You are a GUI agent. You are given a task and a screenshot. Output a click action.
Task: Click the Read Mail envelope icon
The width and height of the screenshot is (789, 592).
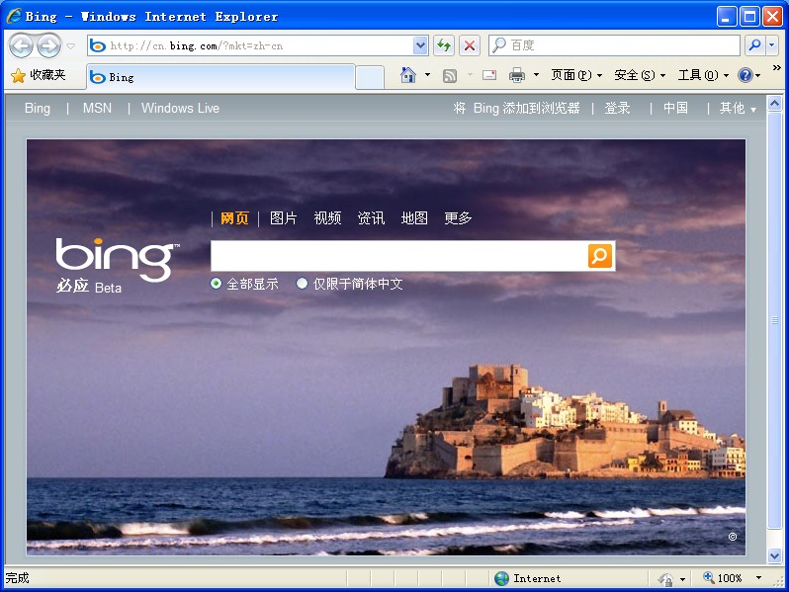[x=489, y=75]
